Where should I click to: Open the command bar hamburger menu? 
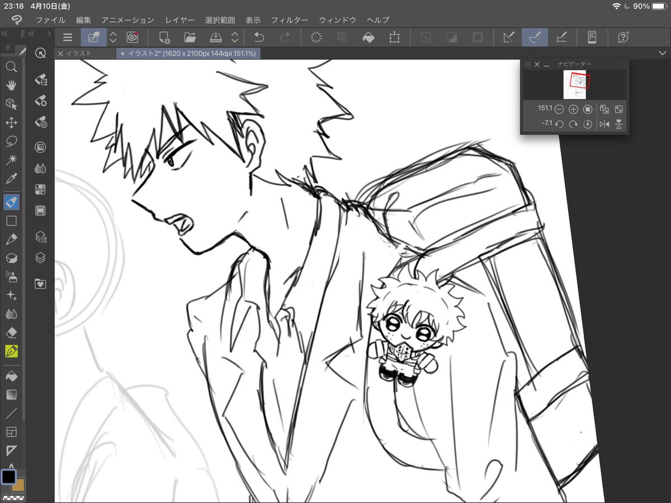[x=68, y=37]
